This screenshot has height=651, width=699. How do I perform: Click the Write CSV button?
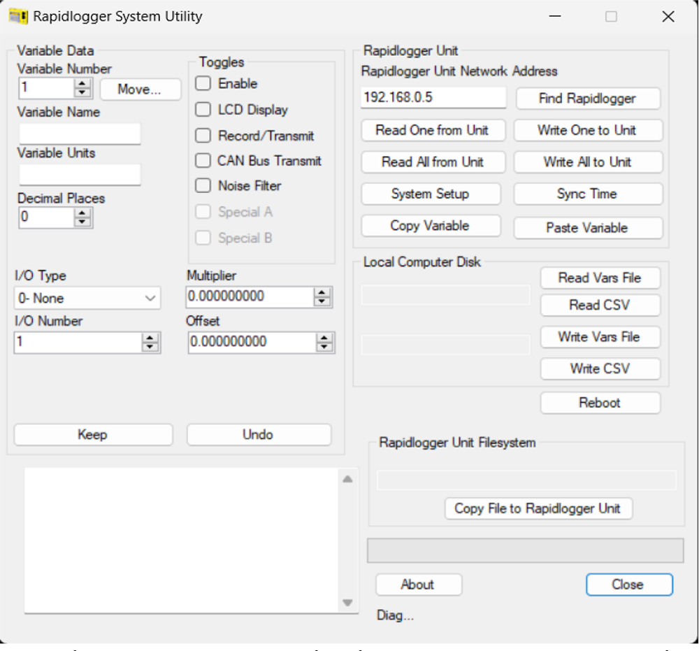600,369
